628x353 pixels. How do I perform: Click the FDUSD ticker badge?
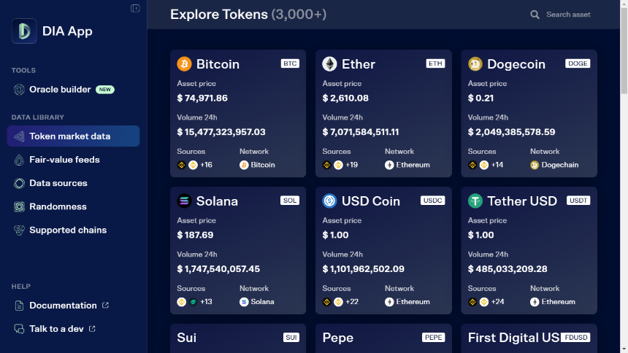(x=575, y=338)
